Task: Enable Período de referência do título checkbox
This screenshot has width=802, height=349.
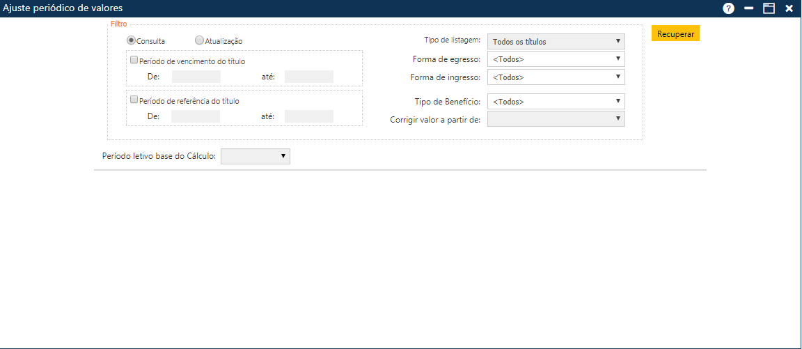Action: 134,100
